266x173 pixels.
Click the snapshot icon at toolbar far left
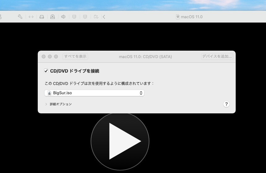tap(1, 17)
